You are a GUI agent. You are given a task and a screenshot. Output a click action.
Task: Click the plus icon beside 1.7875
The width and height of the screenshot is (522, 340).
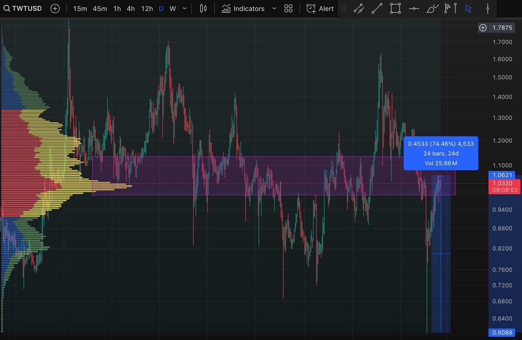[x=483, y=27]
